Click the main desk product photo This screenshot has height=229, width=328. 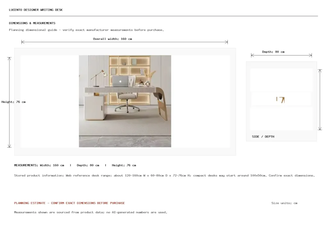point(125,101)
